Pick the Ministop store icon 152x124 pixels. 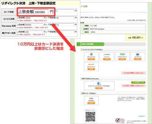point(138,54)
